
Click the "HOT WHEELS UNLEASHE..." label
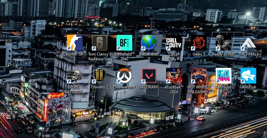(199, 89)
